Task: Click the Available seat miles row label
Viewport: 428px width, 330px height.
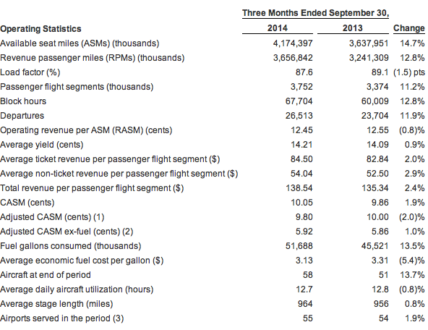Action: (x=80, y=43)
